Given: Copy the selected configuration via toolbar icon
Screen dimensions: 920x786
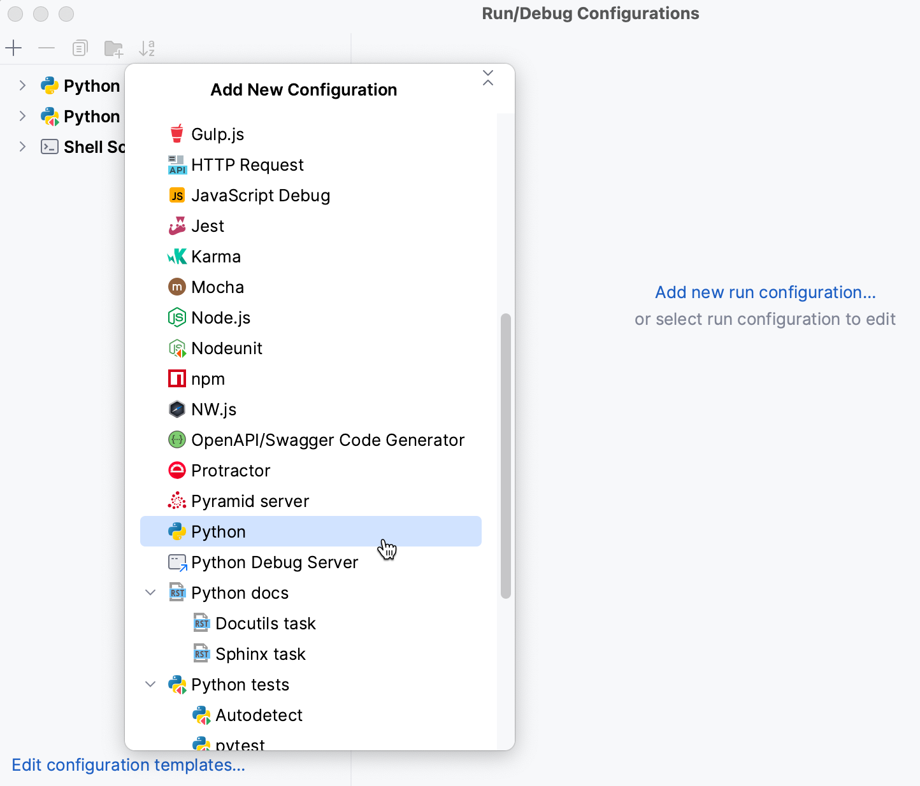Looking at the screenshot, I should [79, 48].
